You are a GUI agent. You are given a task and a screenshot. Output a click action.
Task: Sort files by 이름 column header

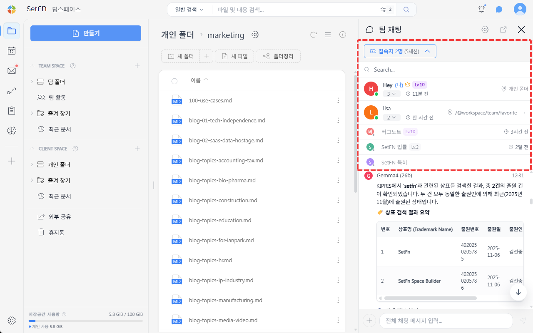pyautogui.click(x=199, y=80)
